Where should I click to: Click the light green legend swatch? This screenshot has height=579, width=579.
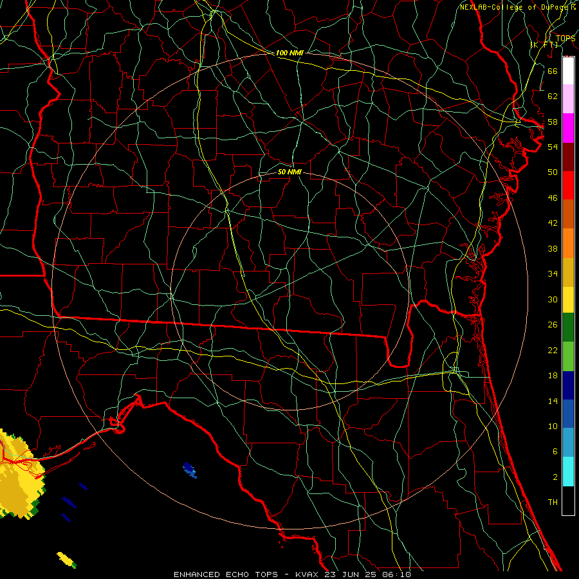pos(568,356)
